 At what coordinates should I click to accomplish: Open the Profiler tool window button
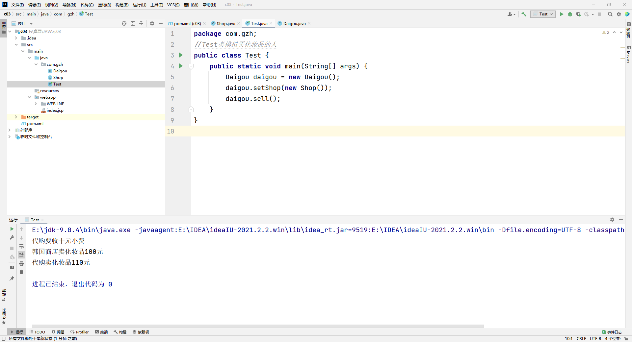click(80, 332)
